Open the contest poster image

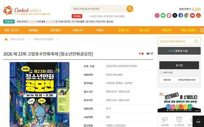pos(40,95)
